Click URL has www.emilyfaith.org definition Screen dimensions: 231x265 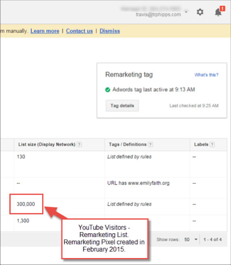pos(138,183)
